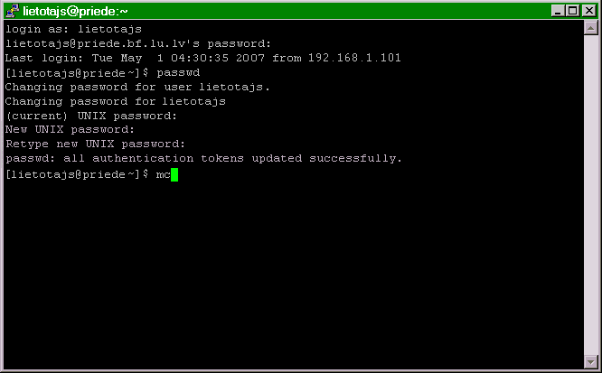Click 'Changing password for user lietotajs.' line
The height and width of the screenshot is (373, 602).
pyautogui.click(x=137, y=87)
